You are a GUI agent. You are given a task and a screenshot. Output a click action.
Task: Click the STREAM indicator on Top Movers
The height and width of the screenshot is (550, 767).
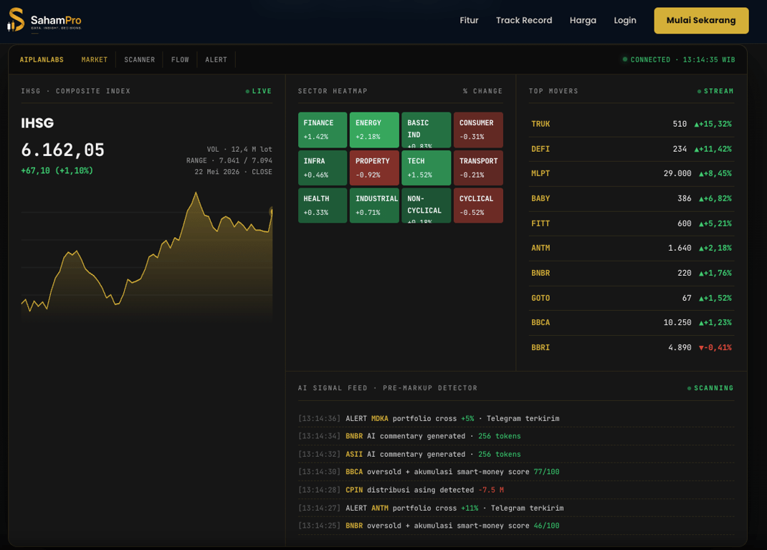coord(715,91)
